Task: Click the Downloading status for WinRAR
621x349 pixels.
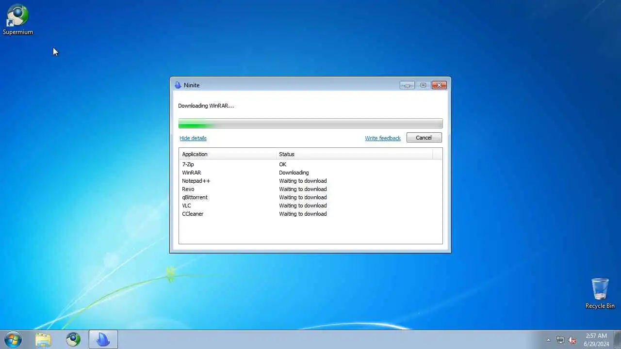Action: tap(294, 173)
